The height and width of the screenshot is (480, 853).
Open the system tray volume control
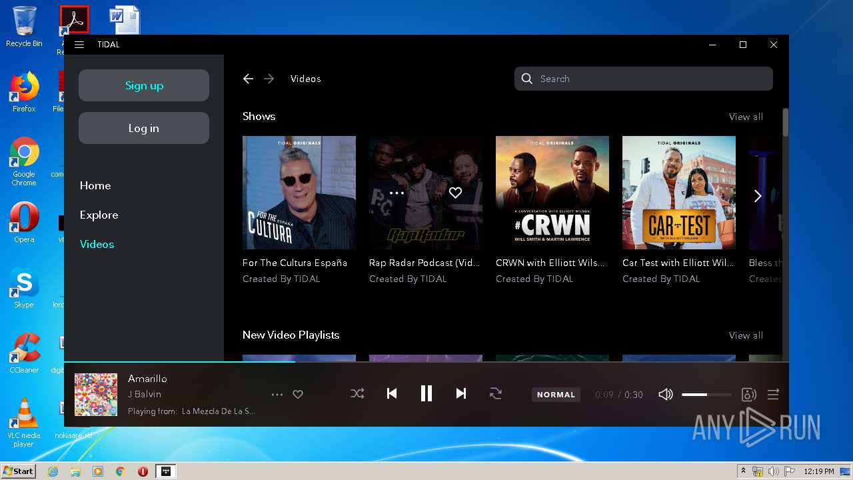point(773,471)
